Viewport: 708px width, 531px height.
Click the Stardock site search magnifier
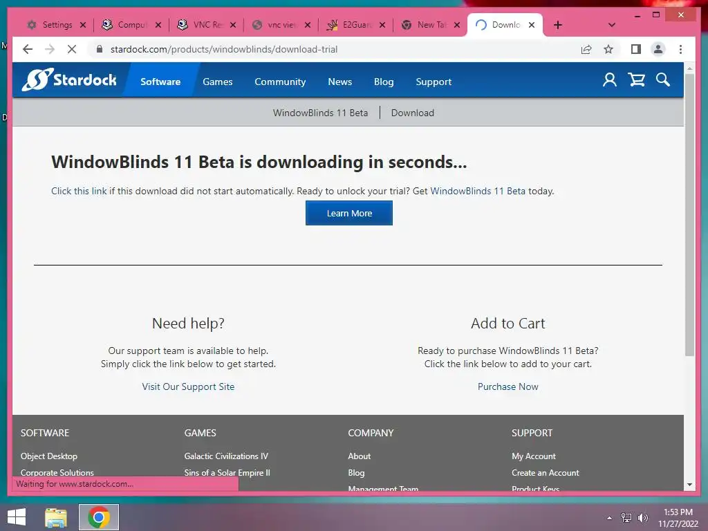(662, 80)
